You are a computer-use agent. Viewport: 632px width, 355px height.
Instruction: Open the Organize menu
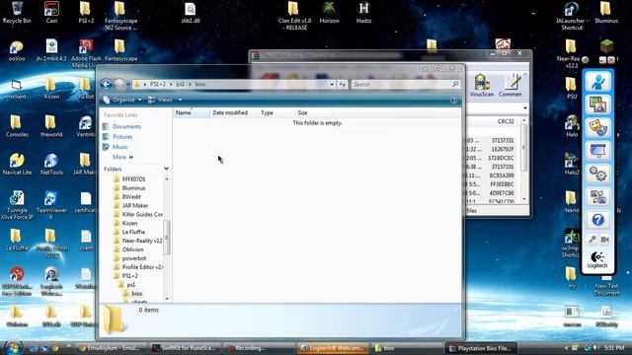coord(122,100)
